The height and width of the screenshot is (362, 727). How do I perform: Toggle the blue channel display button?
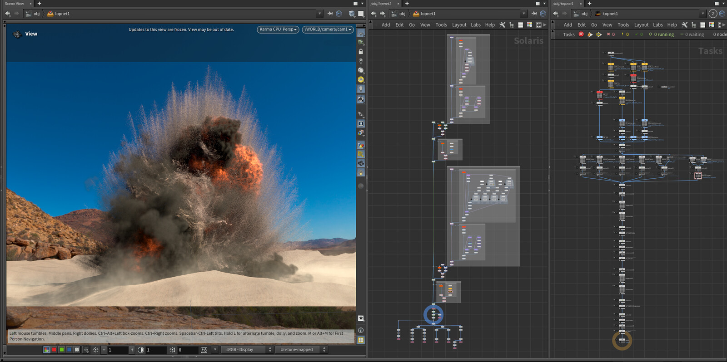(70, 350)
